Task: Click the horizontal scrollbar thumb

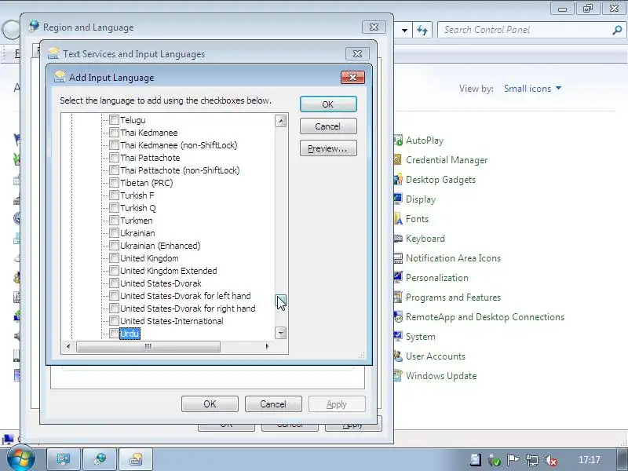Action: click(x=148, y=346)
